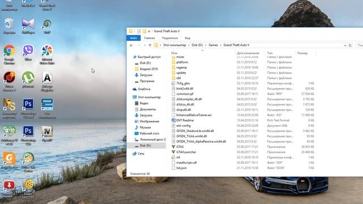Click Properties icon in quick access toolbar
The width and height of the screenshot is (363, 204).
pos(138,31)
